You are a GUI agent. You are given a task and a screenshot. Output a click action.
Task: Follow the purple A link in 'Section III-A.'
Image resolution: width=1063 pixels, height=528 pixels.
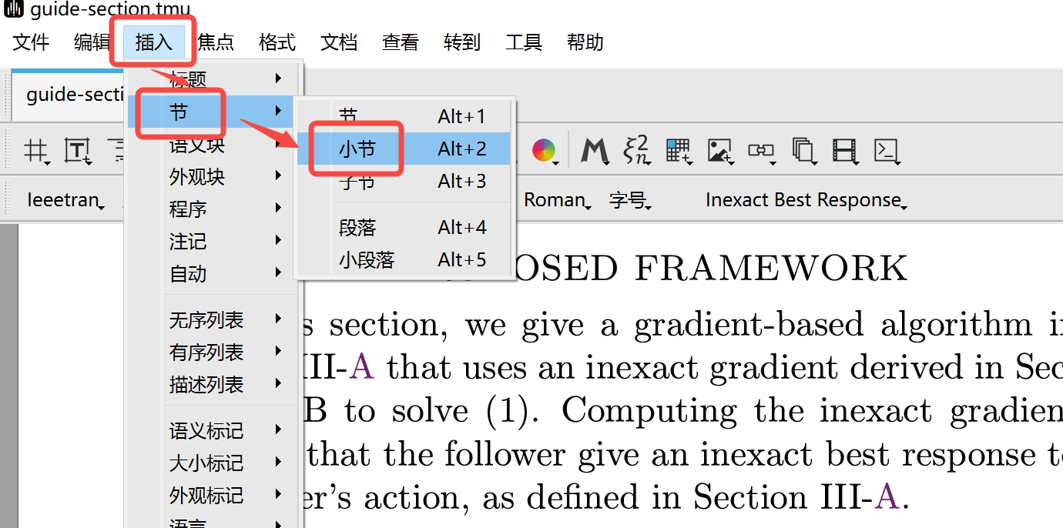(x=887, y=497)
